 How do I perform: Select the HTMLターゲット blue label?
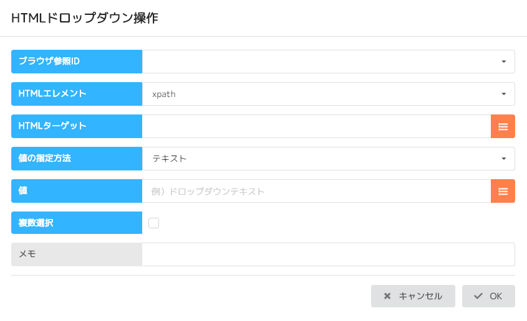pyautogui.click(x=52, y=126)
